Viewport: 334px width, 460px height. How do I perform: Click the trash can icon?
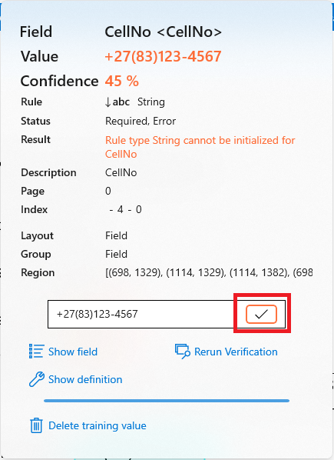coord(36,425)
